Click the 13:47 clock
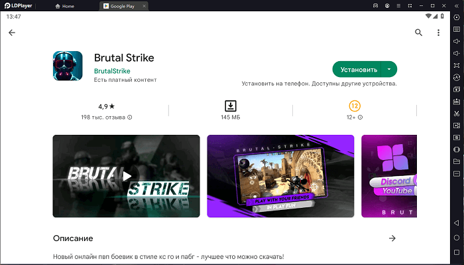Screen dimensions: 464x265 (x=14, y=17)
